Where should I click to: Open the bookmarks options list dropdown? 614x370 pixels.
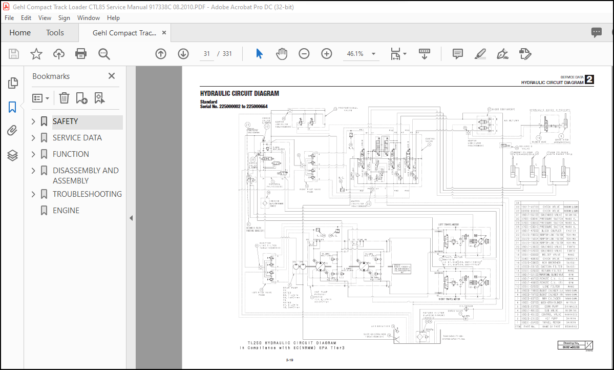tap(41, 98)
